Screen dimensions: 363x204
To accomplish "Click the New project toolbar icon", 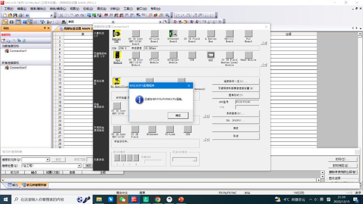I will pyautogui.click(x=5, y=15).
